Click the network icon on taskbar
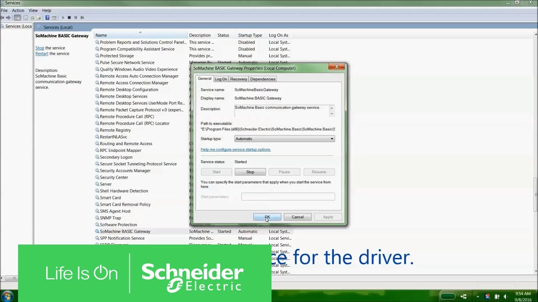 click(464, 297)
